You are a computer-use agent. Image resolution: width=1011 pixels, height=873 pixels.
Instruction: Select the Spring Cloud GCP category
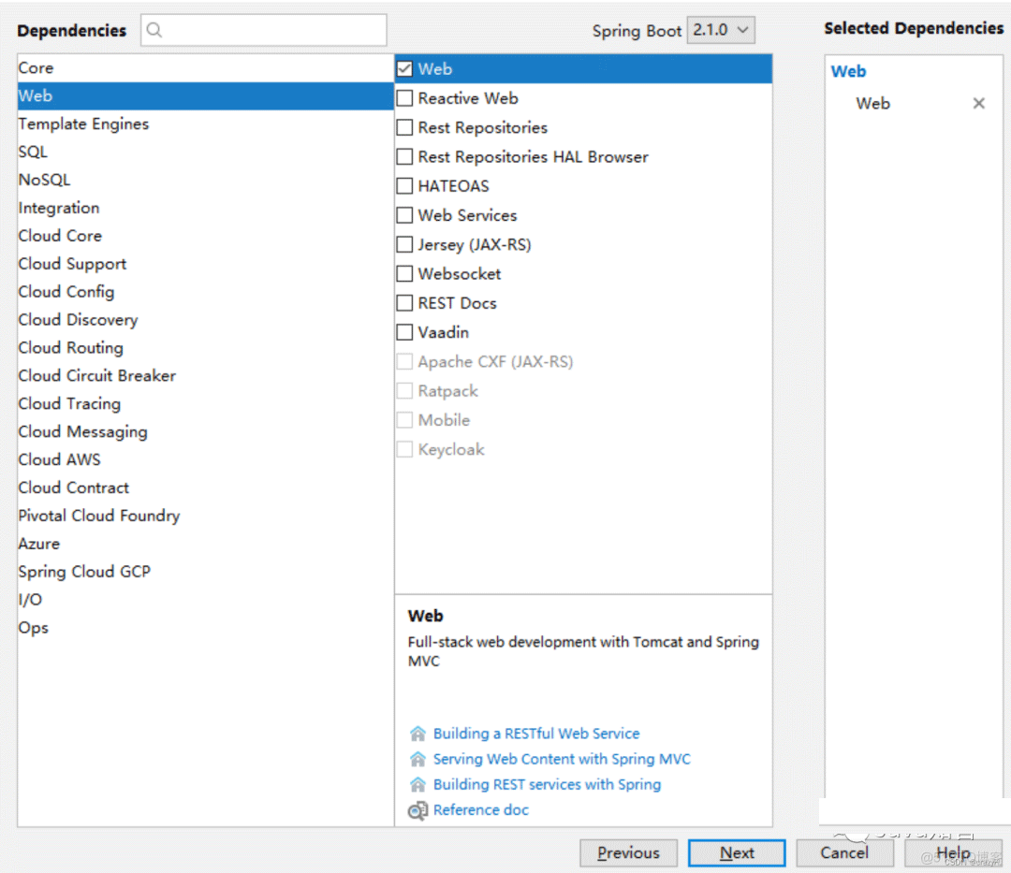(x=205, y=572)
